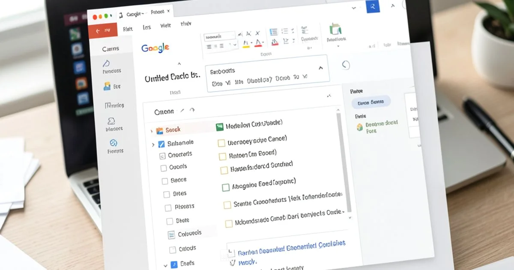The width and height of the screenshot is (514, 270).
Task: Enable the green-bordered checkbox in the checklist
Action: [x=225, y=187]
